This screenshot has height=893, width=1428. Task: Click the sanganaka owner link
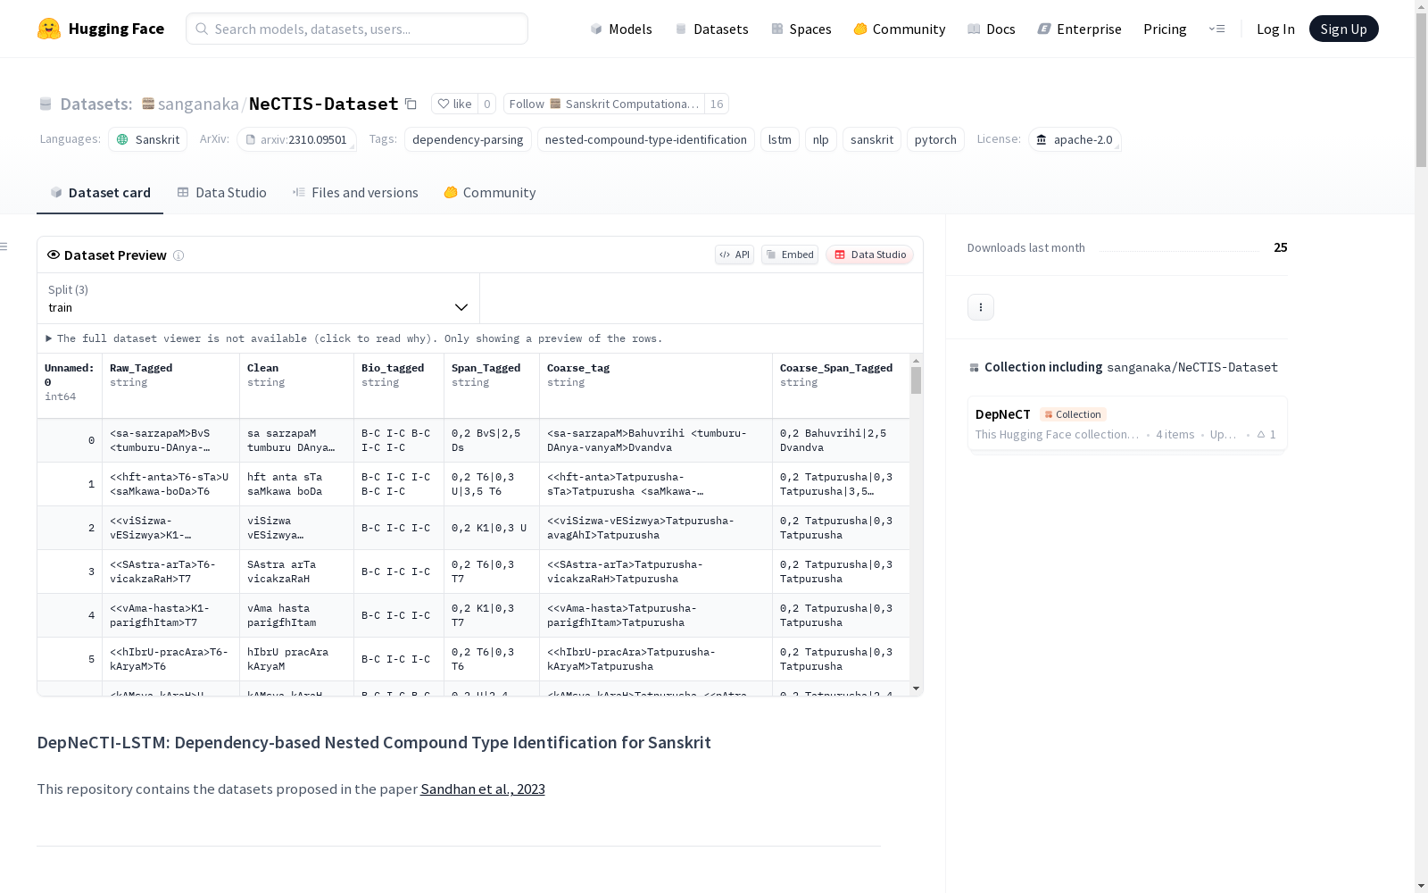(x=198, y=104)
